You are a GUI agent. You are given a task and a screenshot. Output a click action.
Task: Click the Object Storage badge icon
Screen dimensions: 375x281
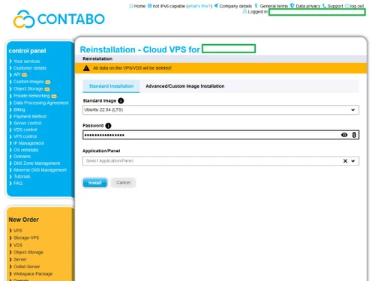click(x=47, y=89)
